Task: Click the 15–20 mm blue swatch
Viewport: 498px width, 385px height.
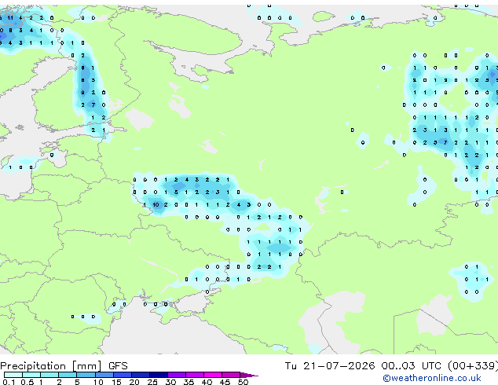Action: click(123, 375)
